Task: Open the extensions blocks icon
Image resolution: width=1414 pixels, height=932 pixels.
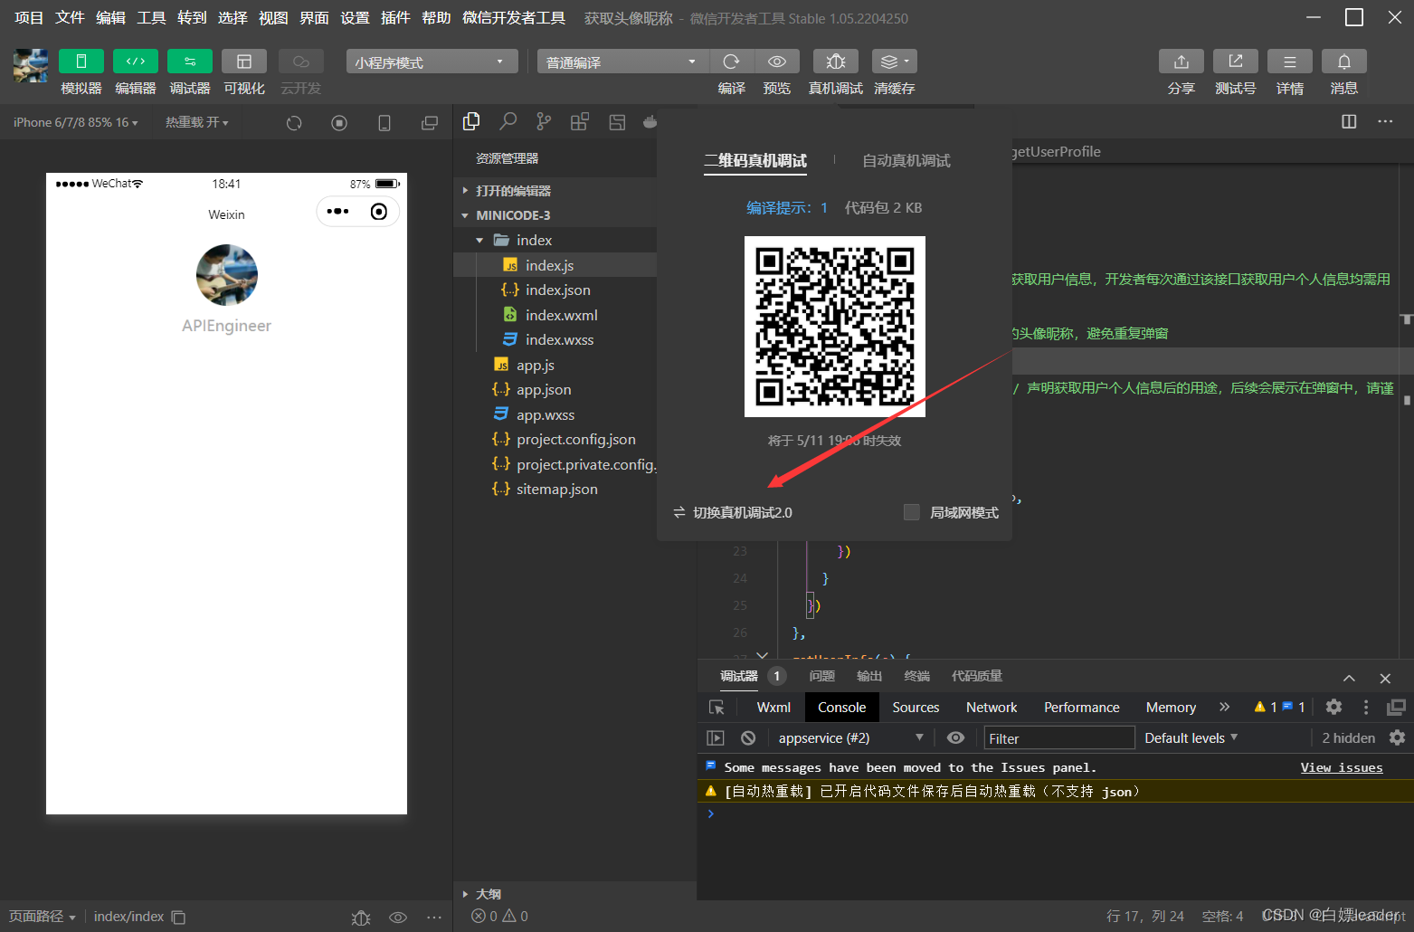Action: [580, 121]
